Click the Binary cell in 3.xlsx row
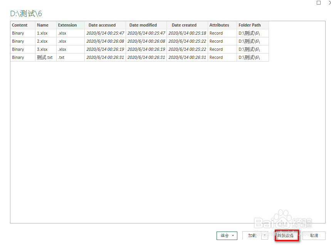This screenshot has height=245, width=331. (x=23, y=49)
